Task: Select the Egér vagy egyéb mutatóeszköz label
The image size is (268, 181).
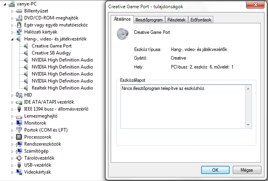Action: (56, 25)
